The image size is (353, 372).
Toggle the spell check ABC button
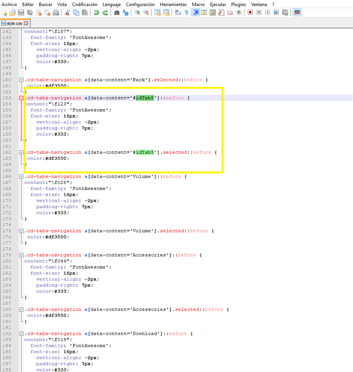[297, 12]
